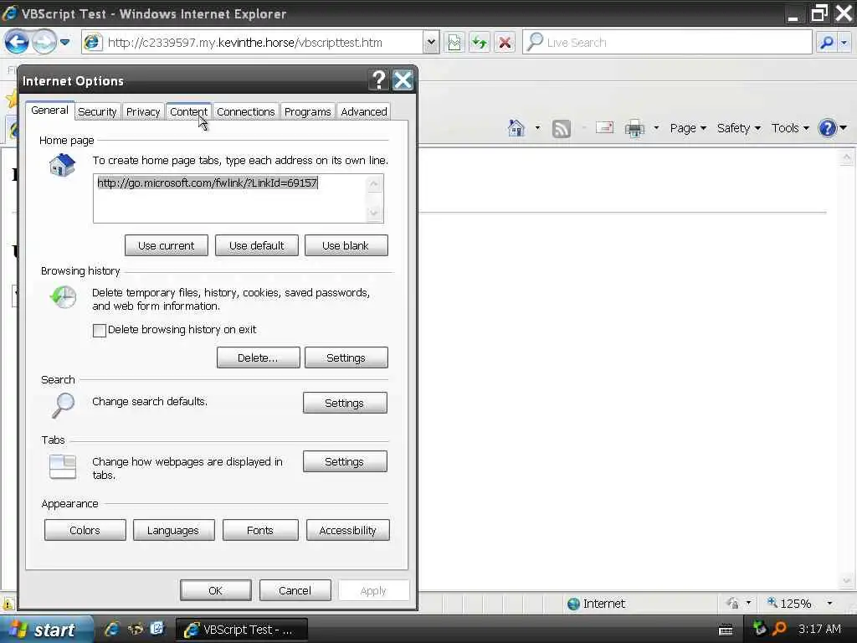Open the Tools menu
This screenshot has width=857, height=643.
point(790,128)
